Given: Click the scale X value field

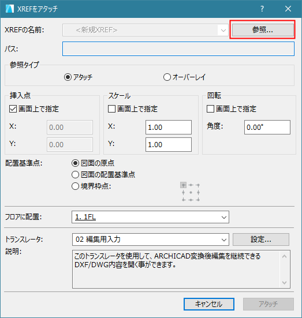Looking at the screenshot, I should click(x=169, y=128).
